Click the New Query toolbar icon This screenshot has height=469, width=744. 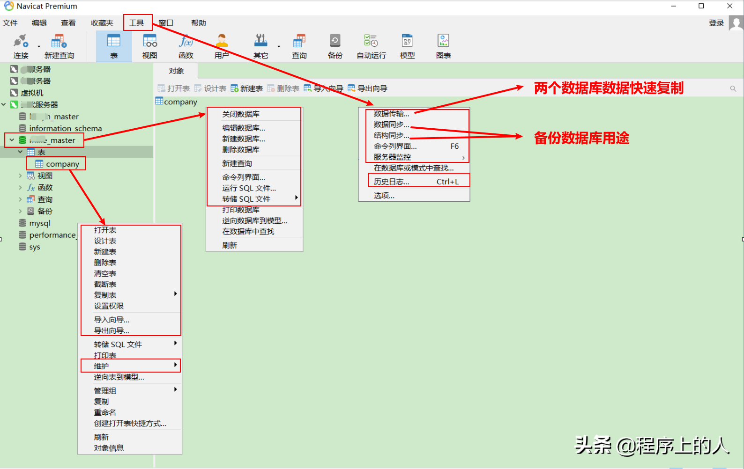59,46
